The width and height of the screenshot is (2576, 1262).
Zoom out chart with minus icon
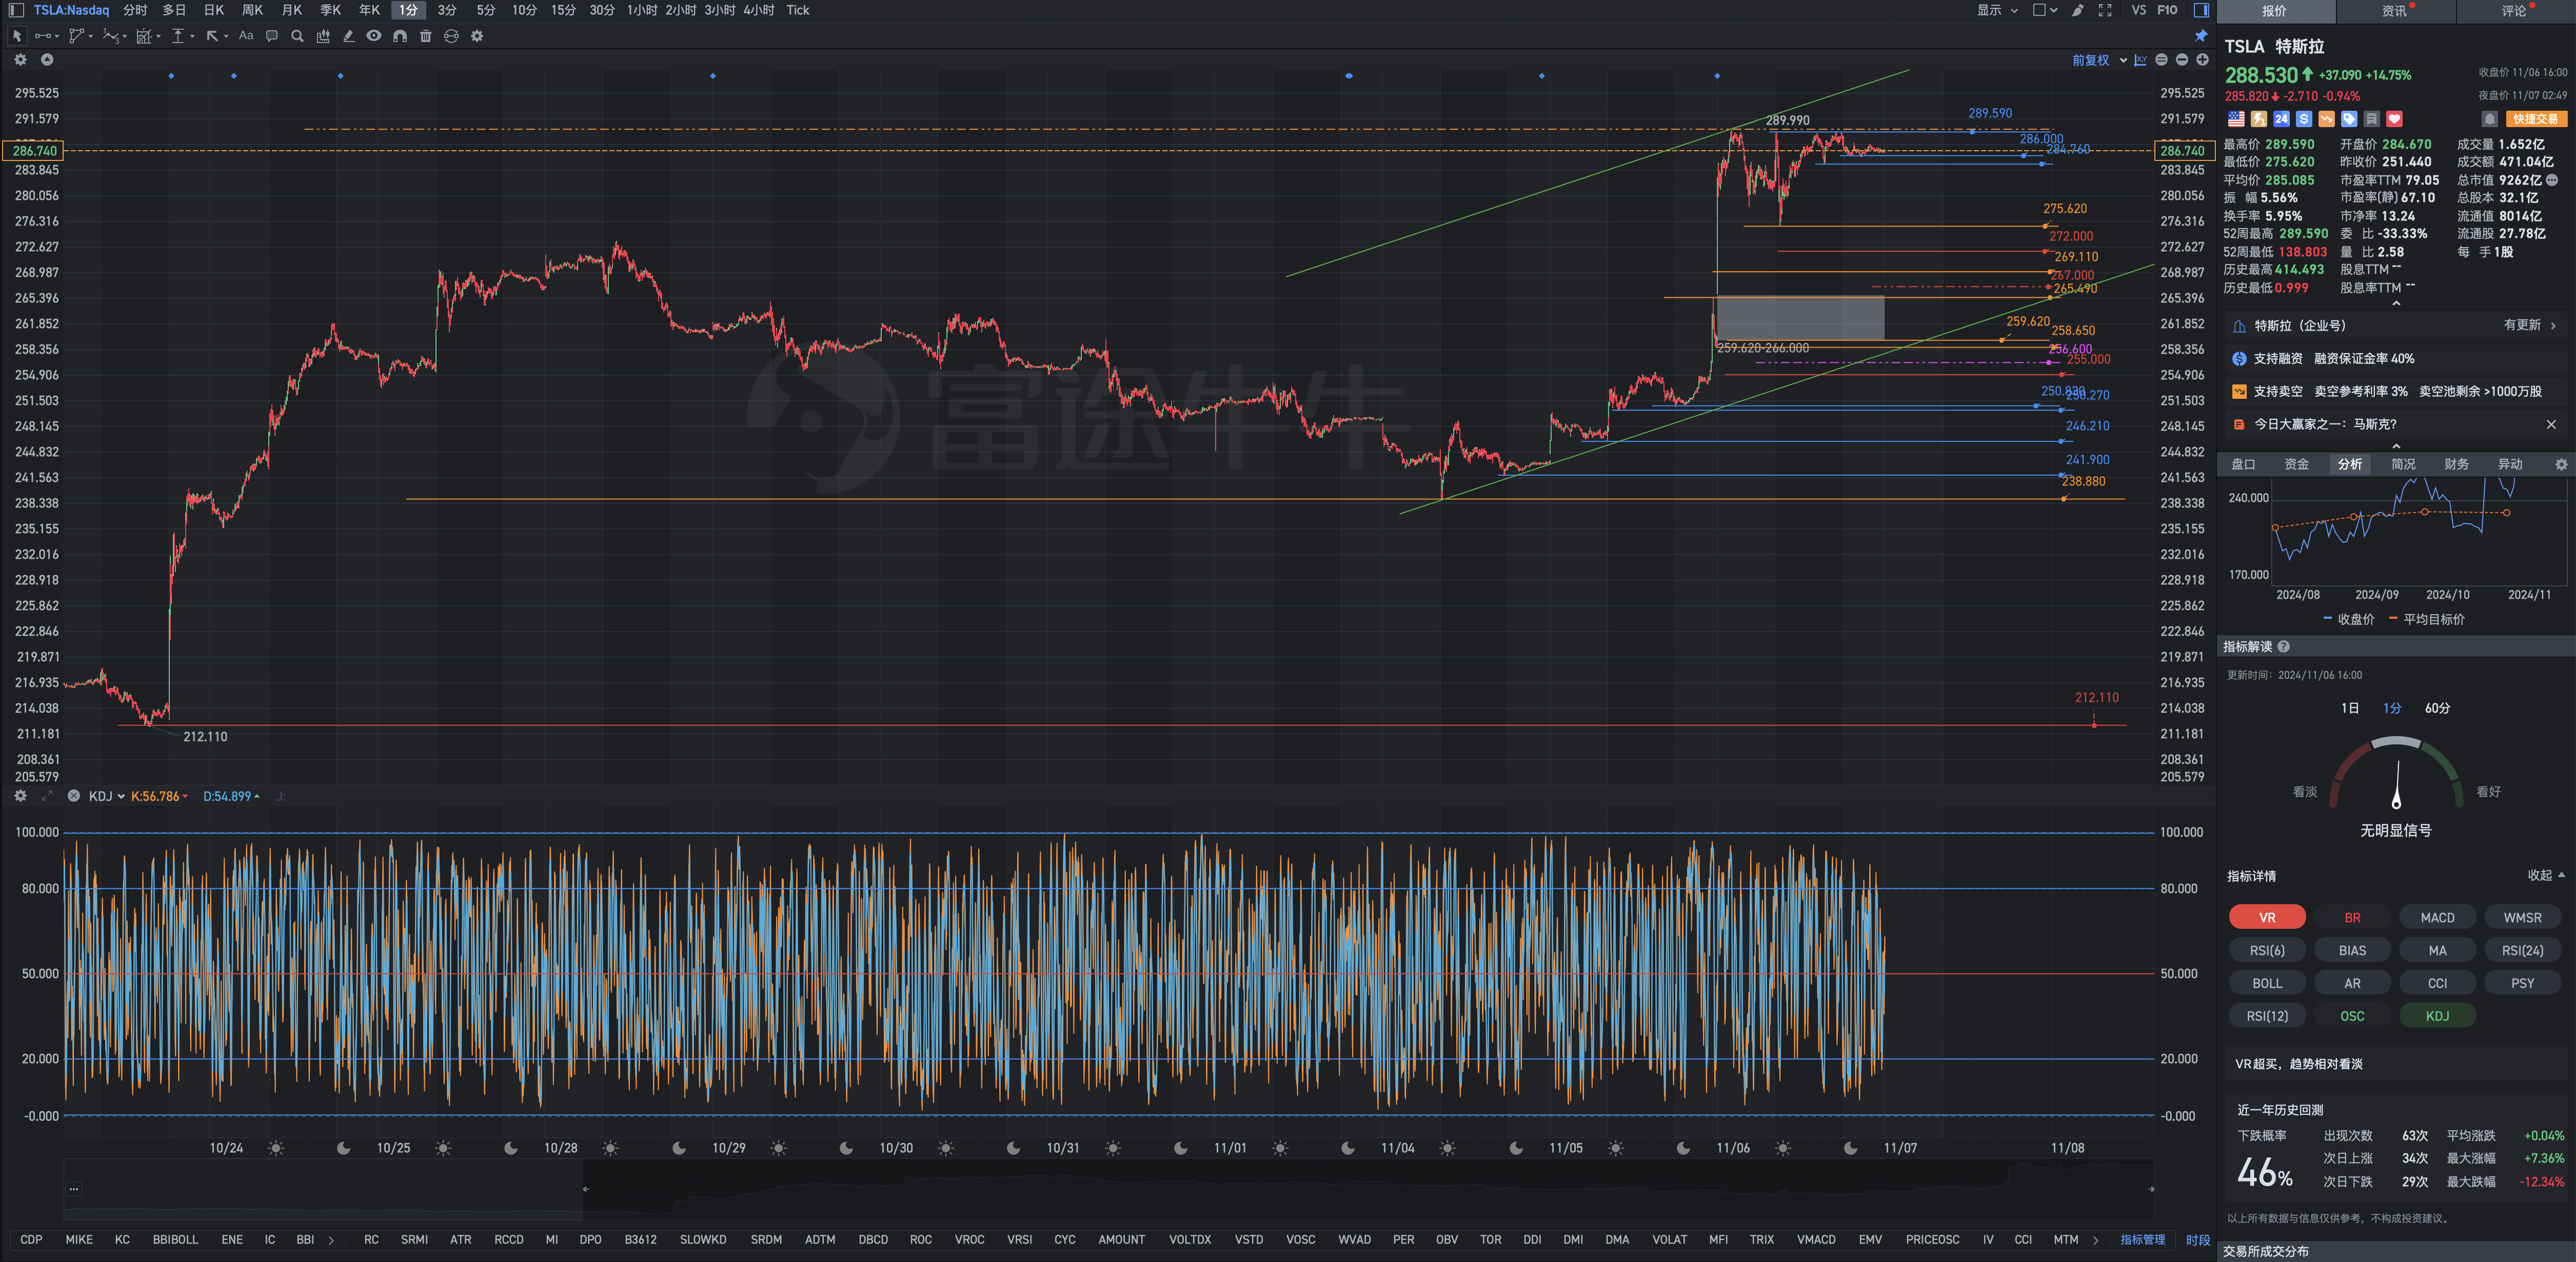(2182, 60)
